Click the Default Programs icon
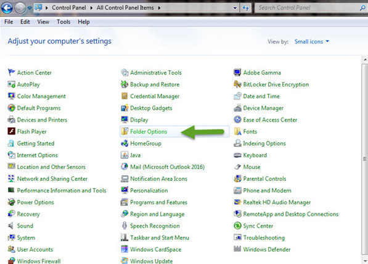Viewport: 368px width, 264px height. 11,108
